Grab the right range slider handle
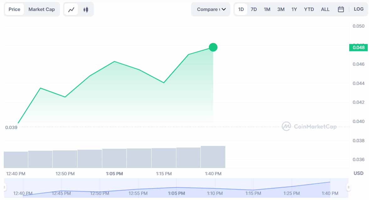 (349, 187)
